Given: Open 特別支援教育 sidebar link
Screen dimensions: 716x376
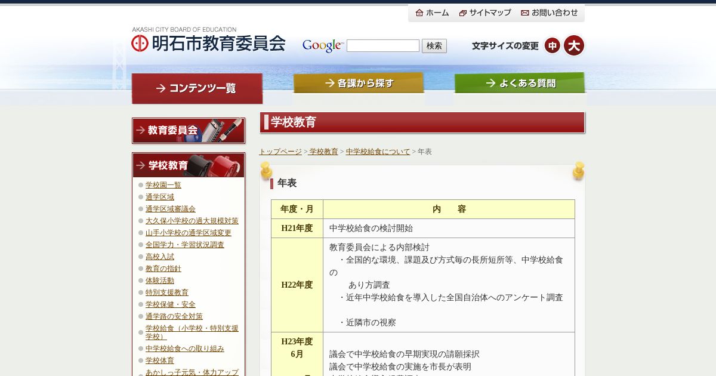Looking at the screenshot, I should click(x=167, y=292).
